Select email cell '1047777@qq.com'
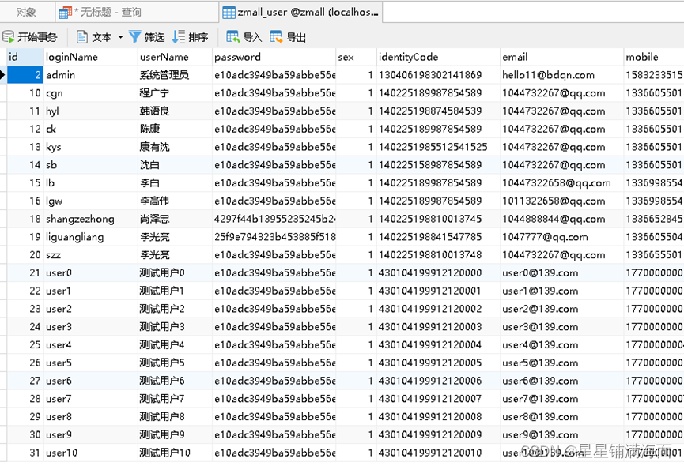The height and width of the screenshot is (466, 684). pyautogui.click(x=562, y=237)
